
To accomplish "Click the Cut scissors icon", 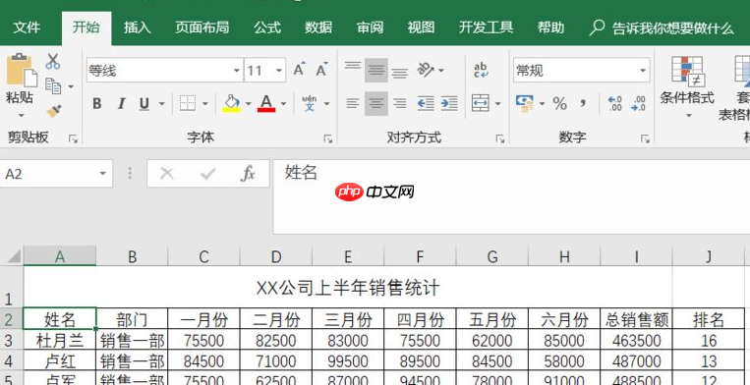I will (53, 61).
